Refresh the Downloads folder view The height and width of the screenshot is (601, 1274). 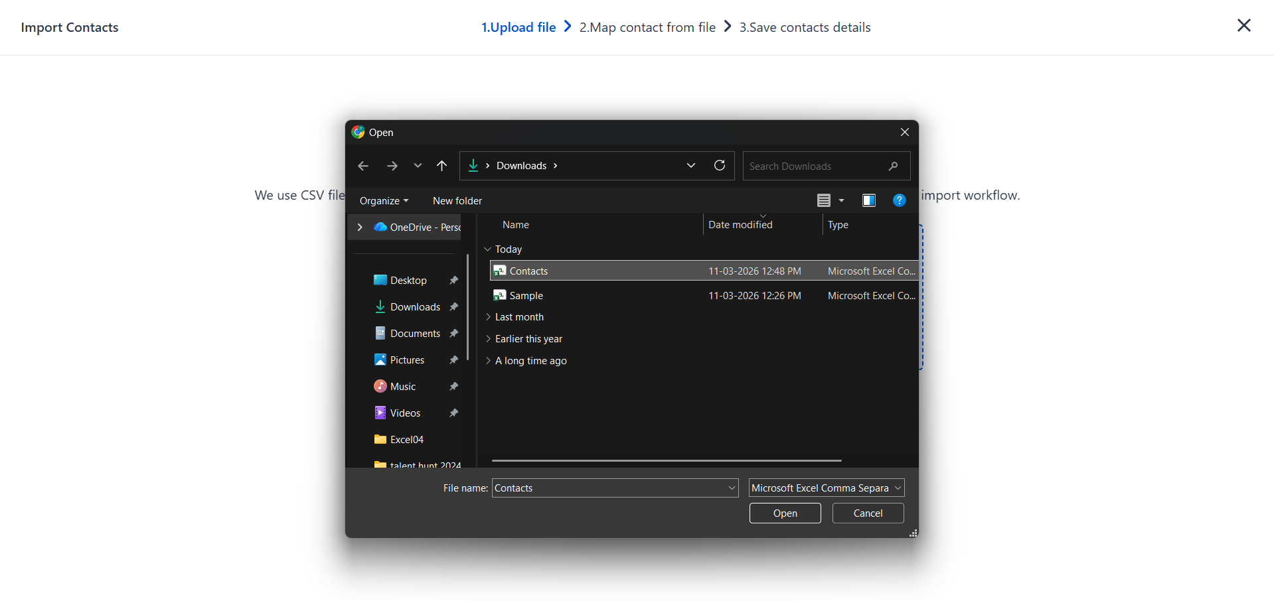tap(720, 166)
